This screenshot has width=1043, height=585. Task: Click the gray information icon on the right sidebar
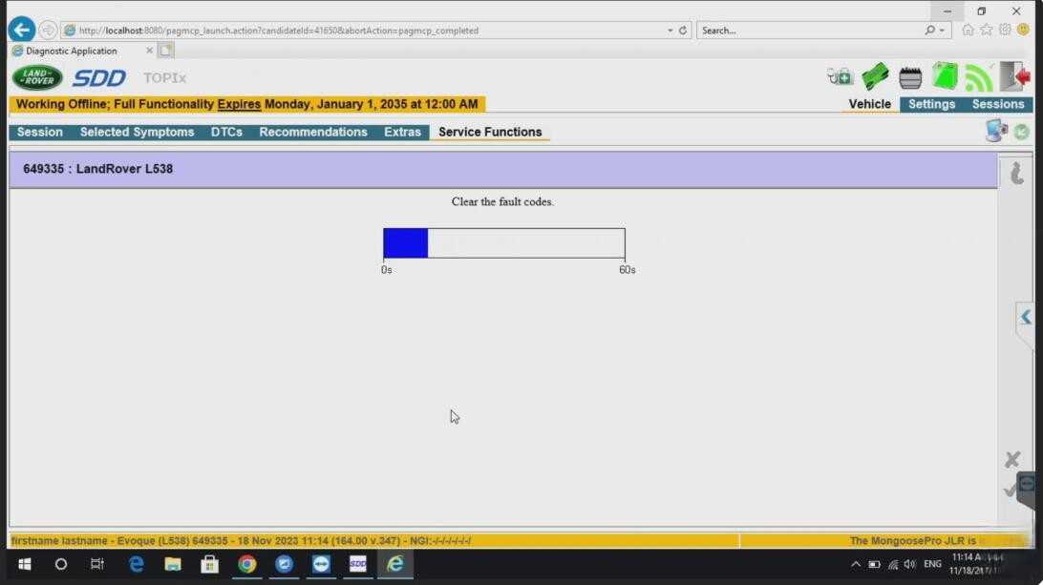tap(1016, 173)
